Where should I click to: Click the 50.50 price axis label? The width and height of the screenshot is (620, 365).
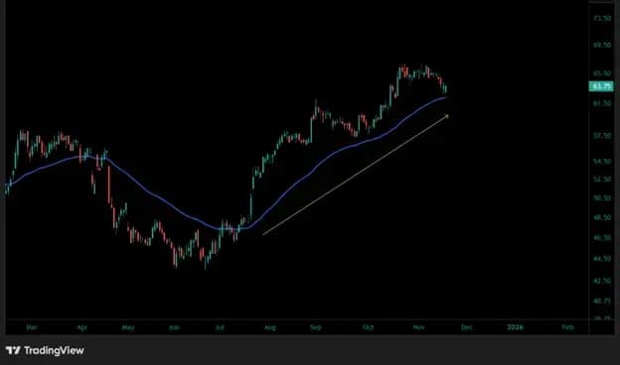(602, 198)
